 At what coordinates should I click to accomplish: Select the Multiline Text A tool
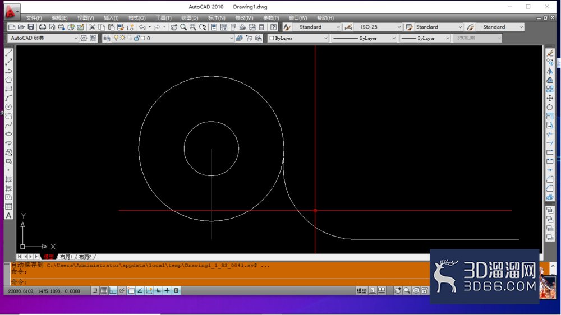pyautogui.click(x=8, y=216)
